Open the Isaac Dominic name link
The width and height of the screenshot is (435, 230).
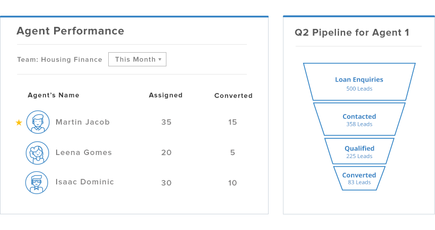[84, 182]
